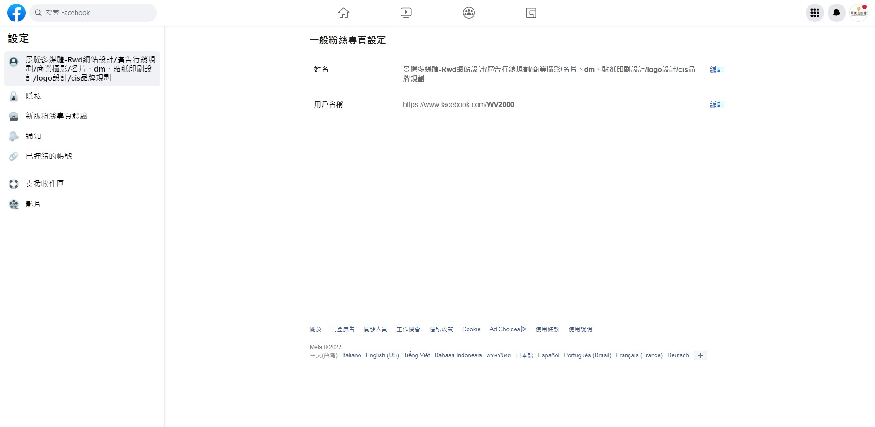
Task: Open the 隱私 settings section
Action: coord(82,96)
